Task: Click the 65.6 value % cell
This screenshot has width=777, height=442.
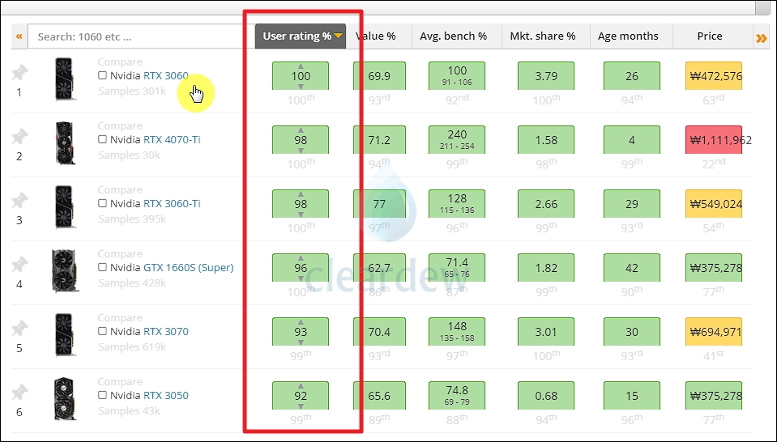Action: (x=379, y=396)
